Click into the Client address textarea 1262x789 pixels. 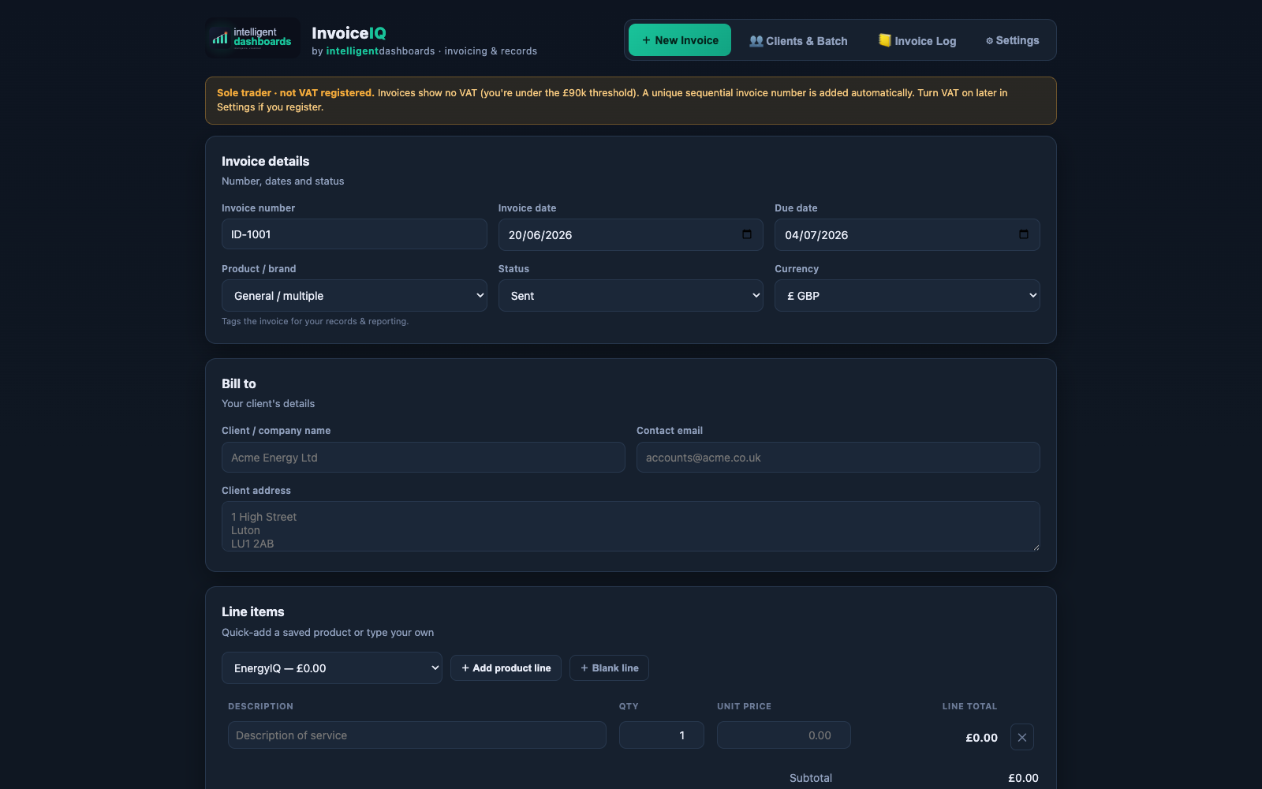coord(630,526)
